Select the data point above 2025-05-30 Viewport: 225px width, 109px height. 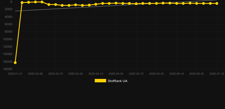(x=156, y=3)
